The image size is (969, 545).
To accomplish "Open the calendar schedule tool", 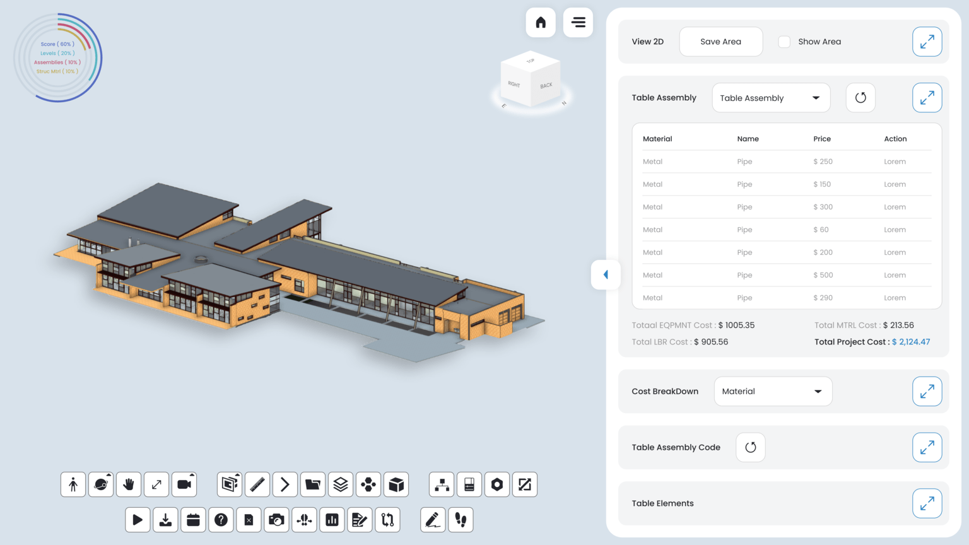I will [193, 520].
